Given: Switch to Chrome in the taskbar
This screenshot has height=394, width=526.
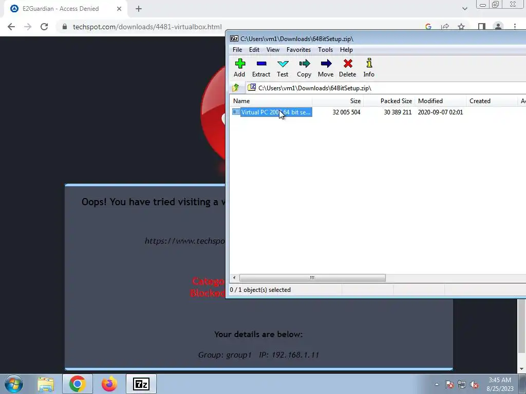Looking at the screenshot, I should pos(77,384).
